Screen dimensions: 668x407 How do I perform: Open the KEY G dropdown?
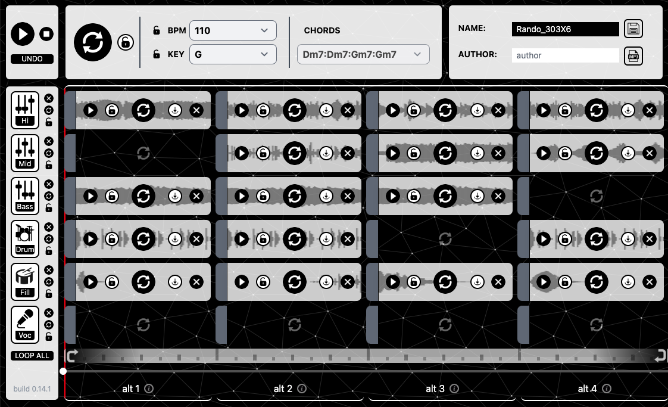[x=233, y=54]
